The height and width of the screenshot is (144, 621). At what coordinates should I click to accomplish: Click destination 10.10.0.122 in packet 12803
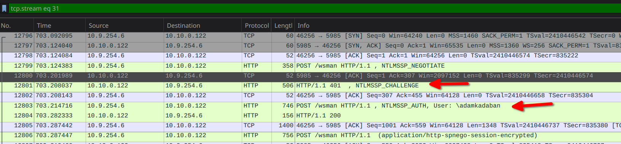185,106
